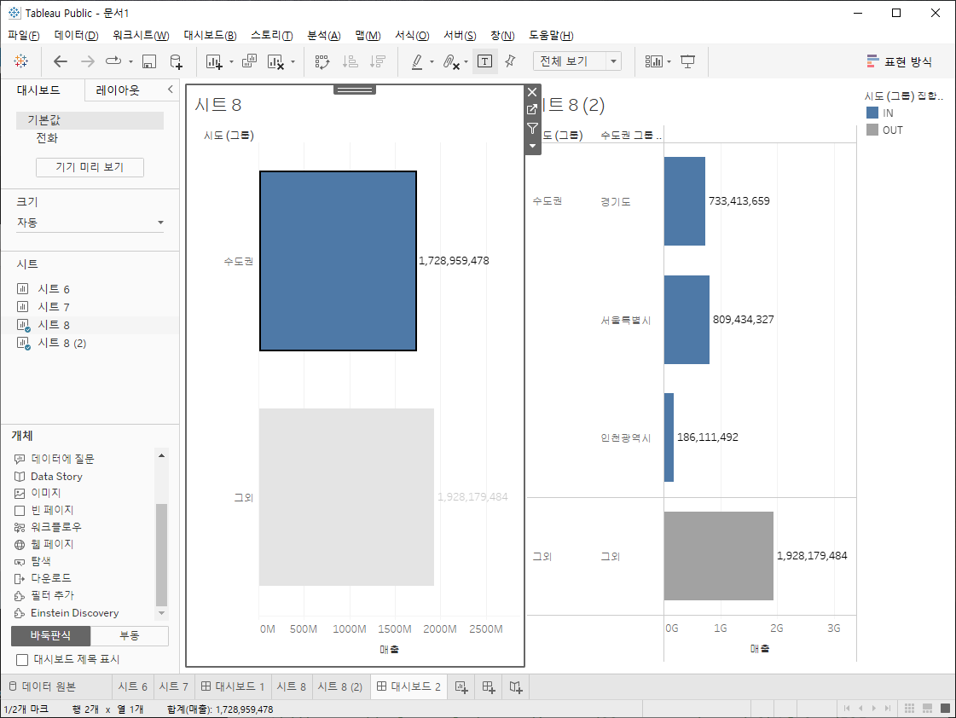This screenshot has width=956, height=718.
Task: Click the new dashboard tab icon
Action: [x=489, y=687]
